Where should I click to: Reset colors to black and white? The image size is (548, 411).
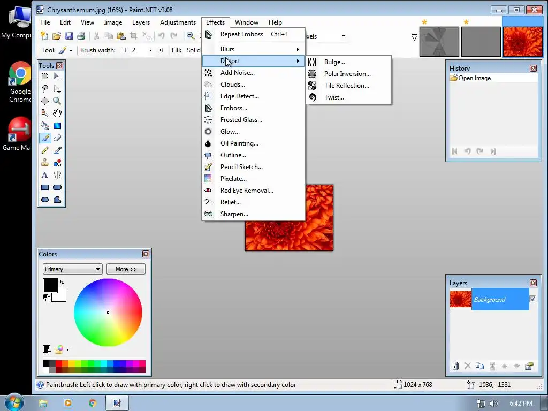pos(47,298)
